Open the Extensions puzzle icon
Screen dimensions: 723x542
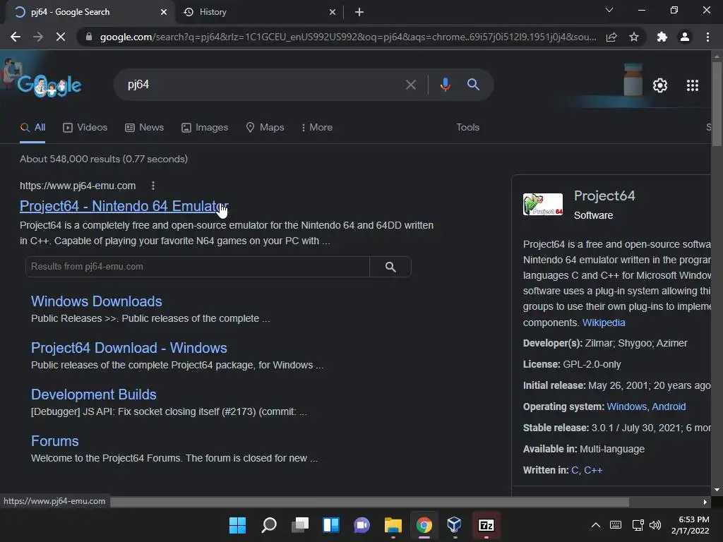click(x=662, y=37)
